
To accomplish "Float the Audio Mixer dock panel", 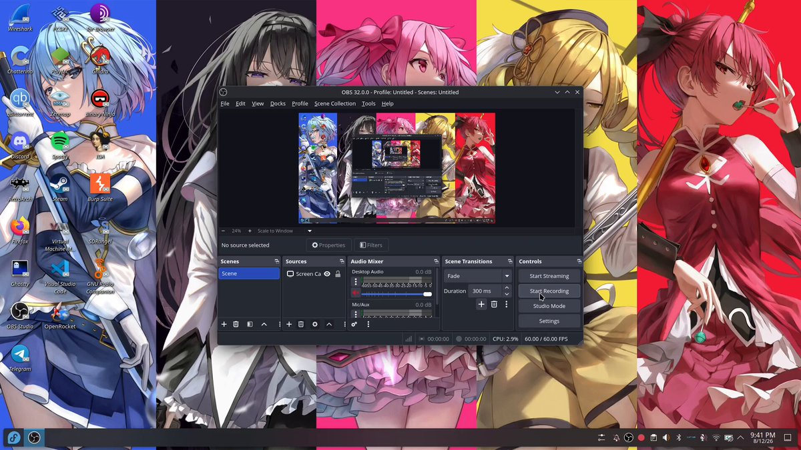I will click(x=436, y=261).
